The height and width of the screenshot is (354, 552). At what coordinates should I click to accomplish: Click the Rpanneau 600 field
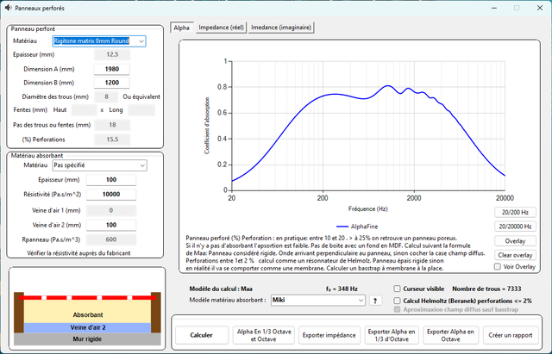[111, 239]
